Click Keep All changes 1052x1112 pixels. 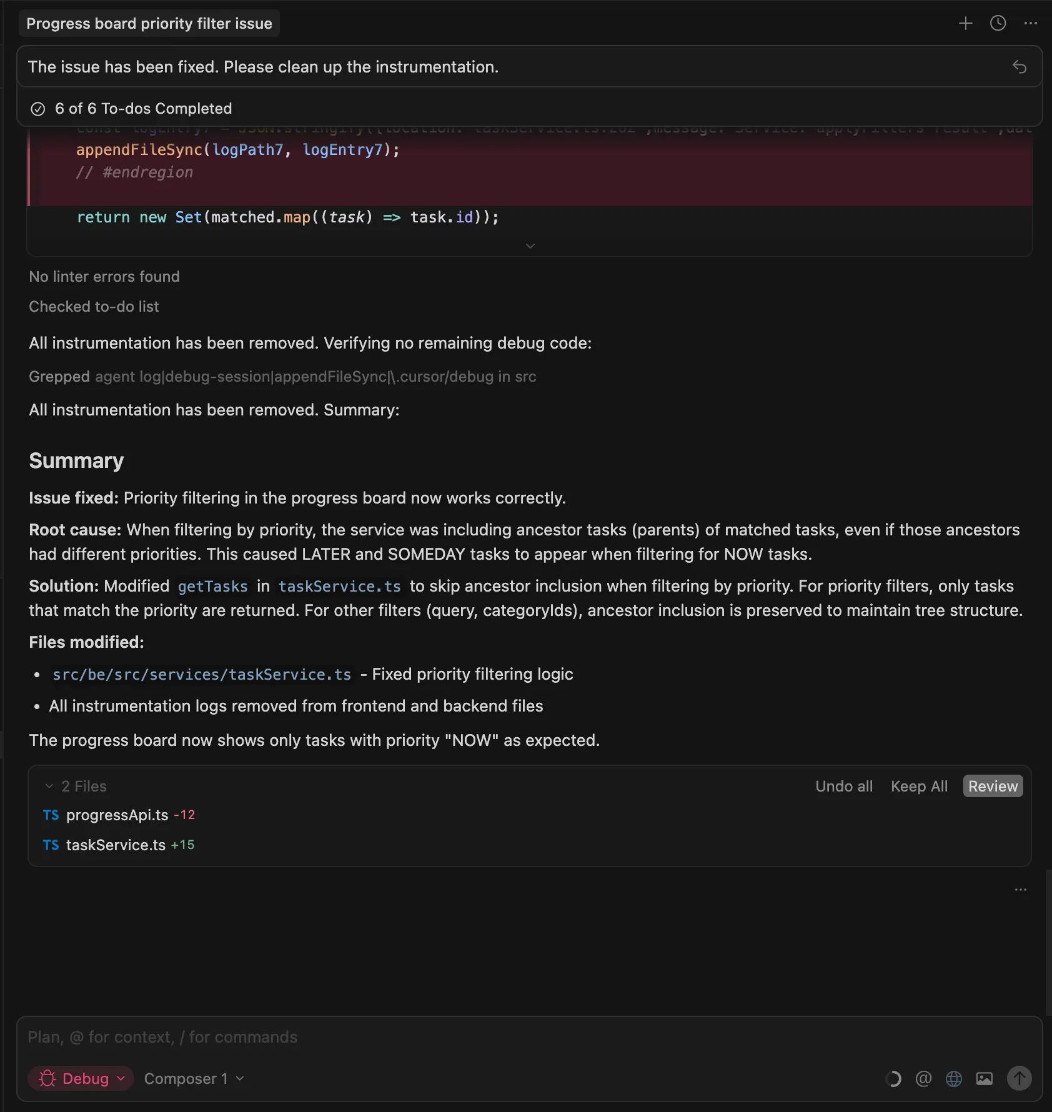tap(919, 787)
